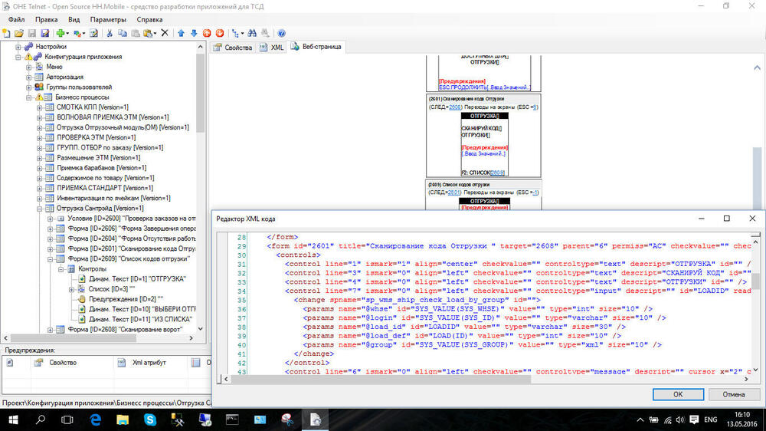The height and width of the screenshot is (431, 766).
Task: Collapse Форма ID=2609 node
Action: (x=51, y=259)
